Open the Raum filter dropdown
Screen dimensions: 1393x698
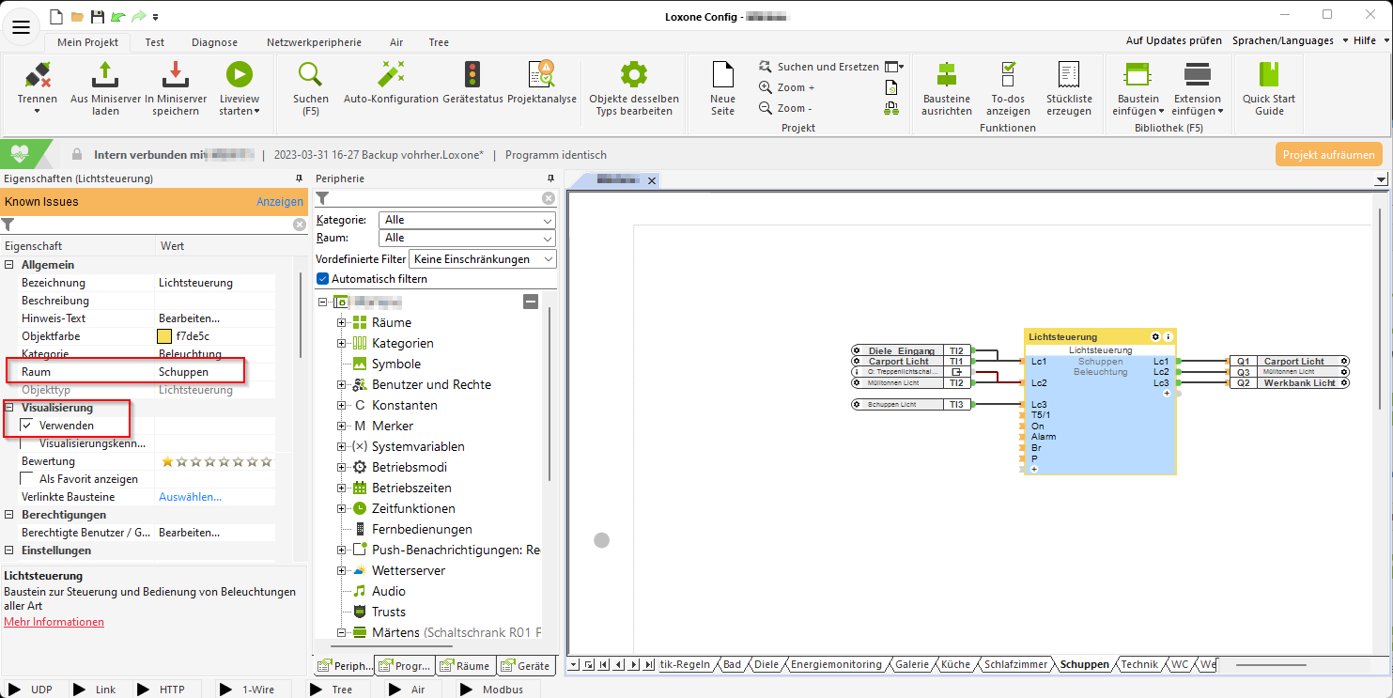[467, 238]
